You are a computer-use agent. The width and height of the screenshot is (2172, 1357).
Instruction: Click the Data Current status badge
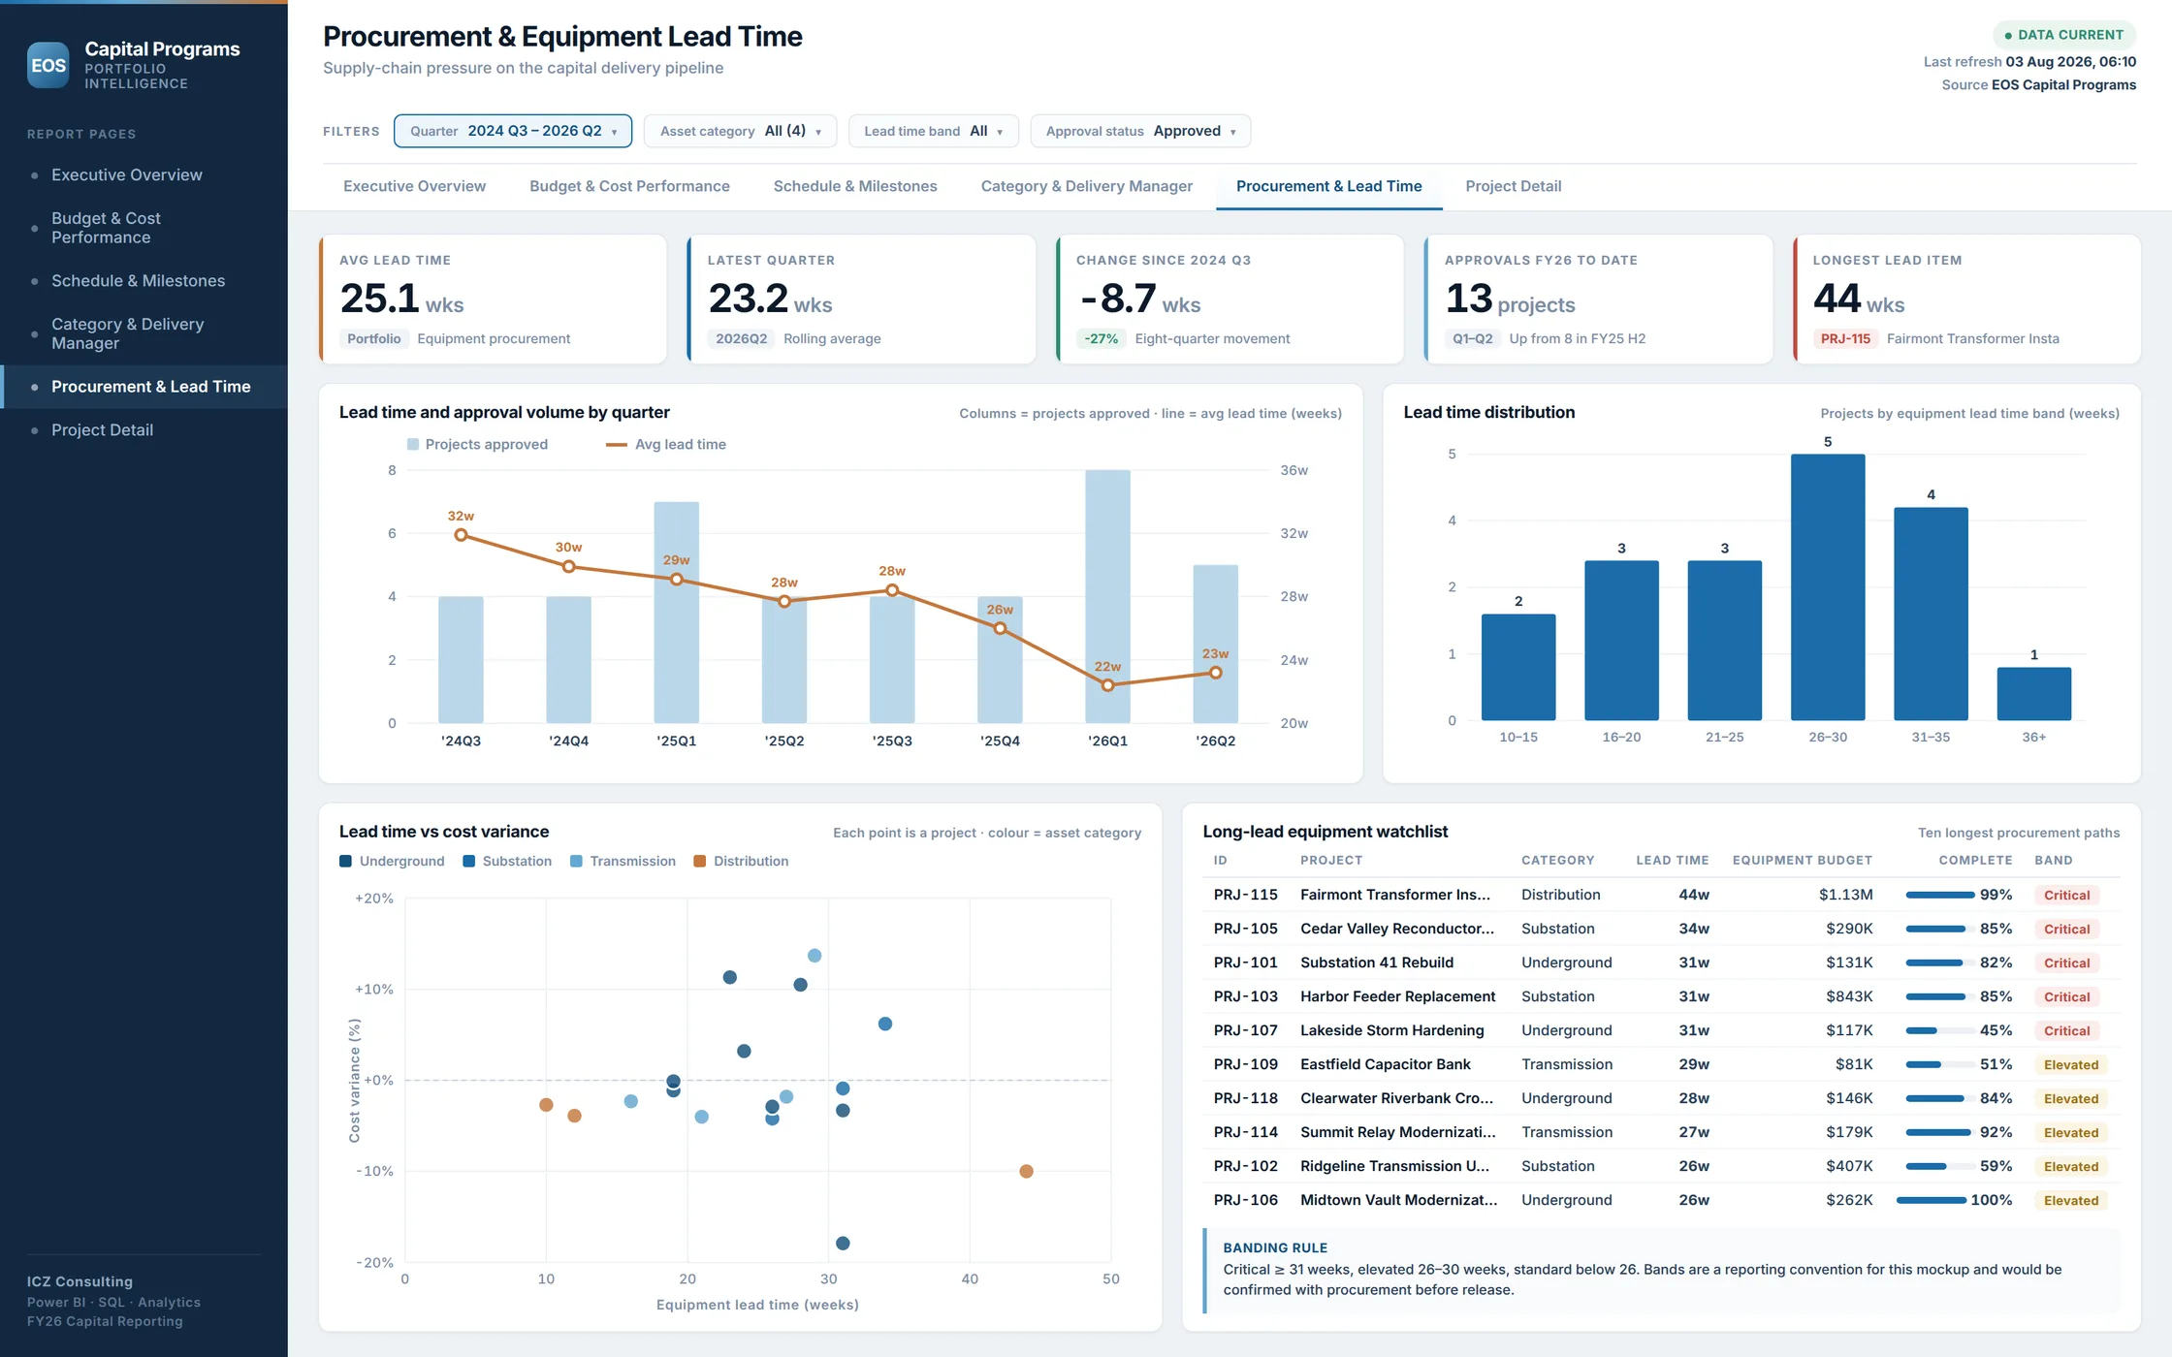[x=2064, y=35]
